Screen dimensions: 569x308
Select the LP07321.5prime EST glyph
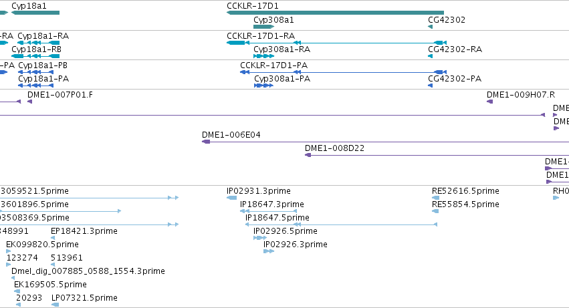(55, 305)
